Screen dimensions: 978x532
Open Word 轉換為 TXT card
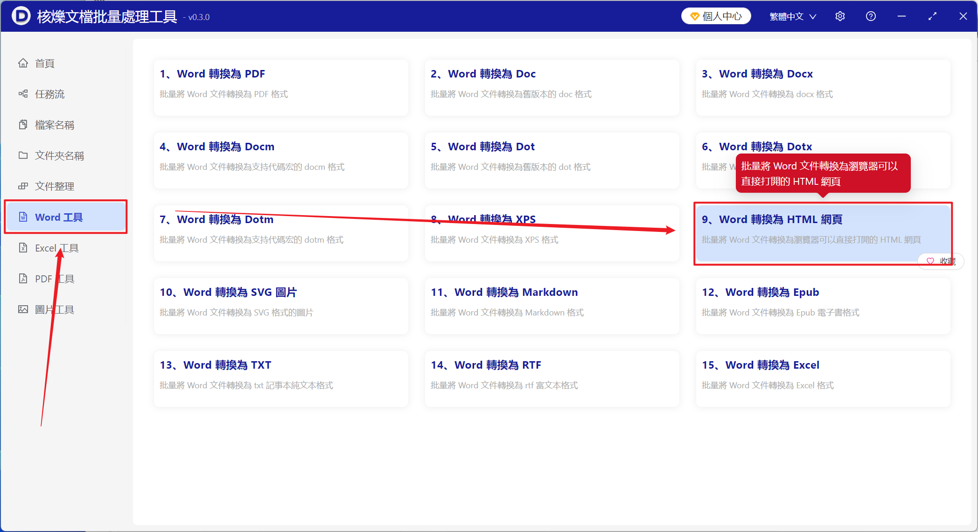point(281,378)
